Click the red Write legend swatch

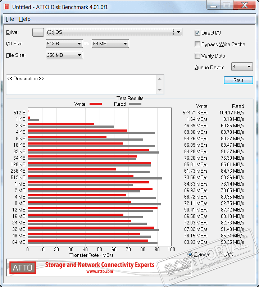(96, 104)
